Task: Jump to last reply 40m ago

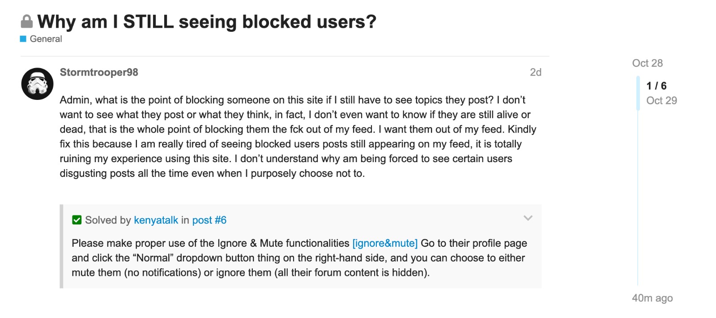Action: pos(652,298)
